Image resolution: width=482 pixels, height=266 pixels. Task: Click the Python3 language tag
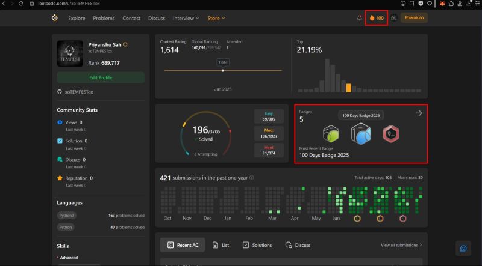click(x=66, y=216)
